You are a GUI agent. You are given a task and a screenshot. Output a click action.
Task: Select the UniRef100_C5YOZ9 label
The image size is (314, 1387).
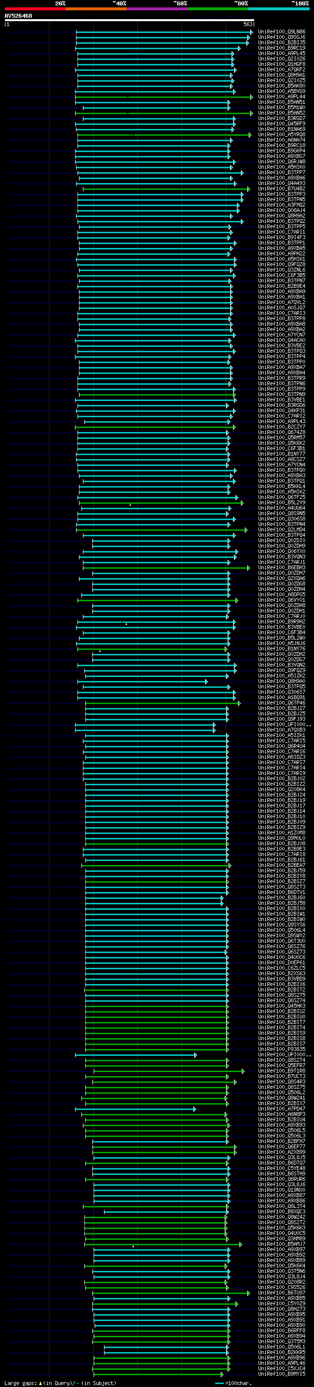[282, 1303]
